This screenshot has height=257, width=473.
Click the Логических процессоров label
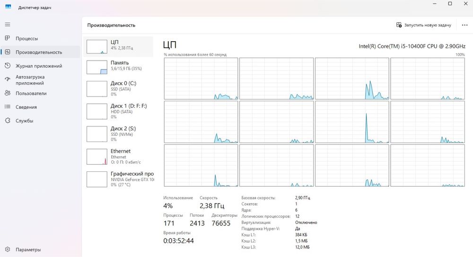point(266,216)
